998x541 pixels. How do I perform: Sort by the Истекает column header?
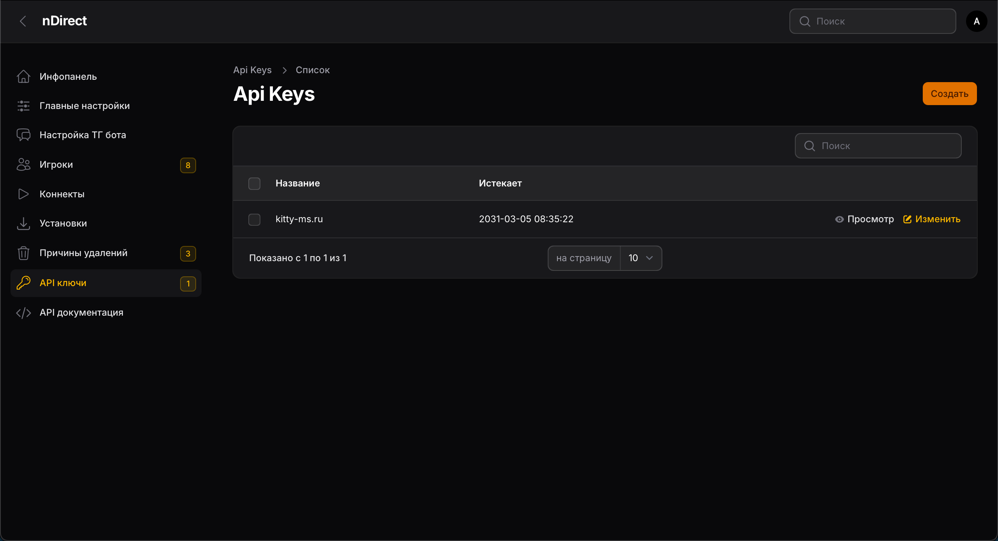pos(500,183)
